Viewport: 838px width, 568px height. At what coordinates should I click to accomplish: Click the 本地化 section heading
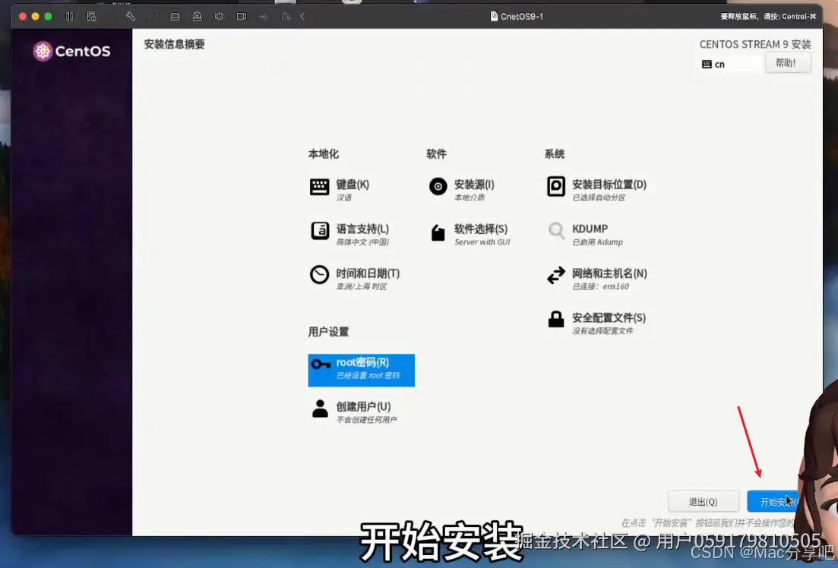324,154
